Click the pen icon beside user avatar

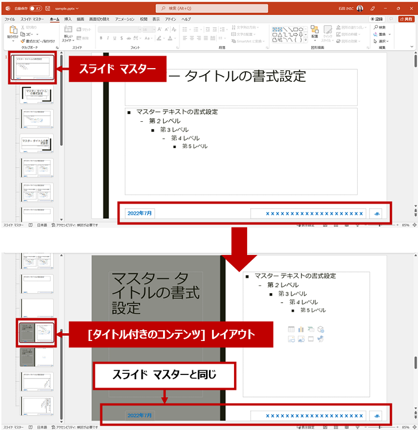373,9
